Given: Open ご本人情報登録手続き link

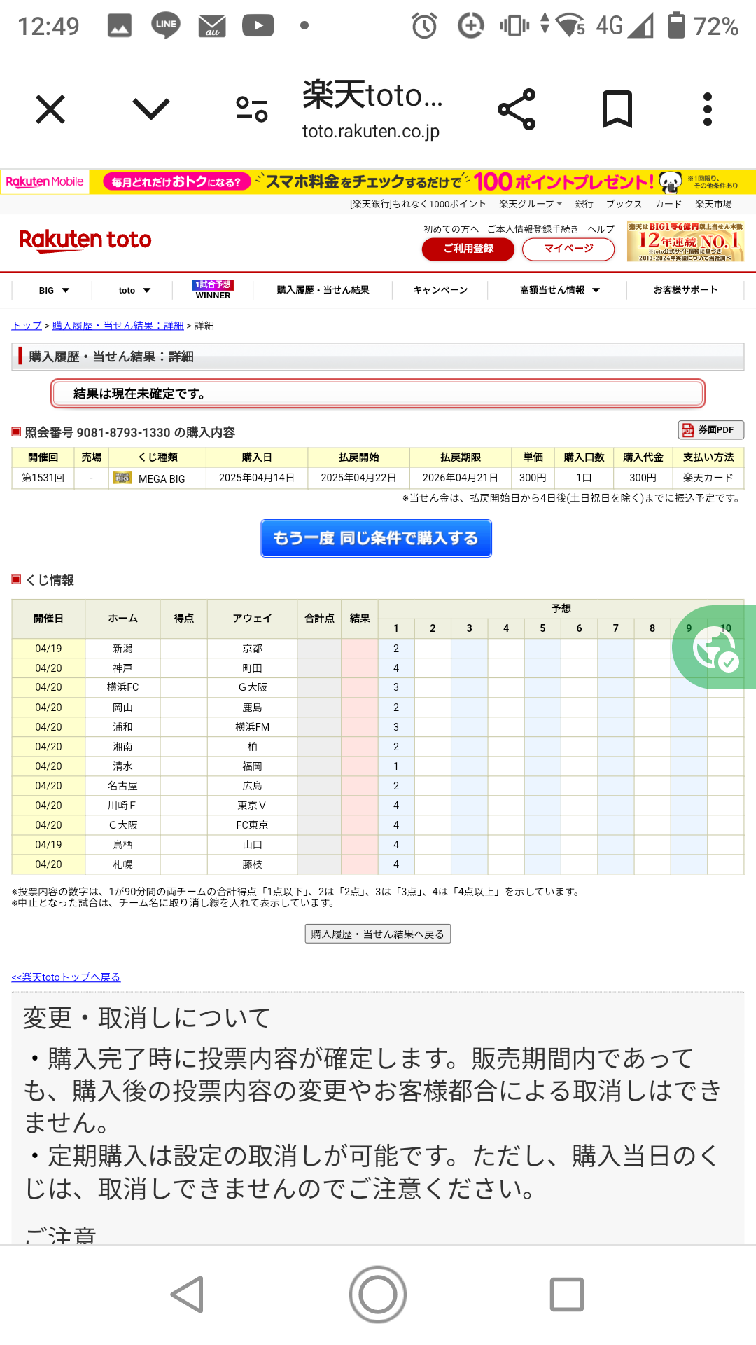Looking at the screenshot, I should click(533, 229).
